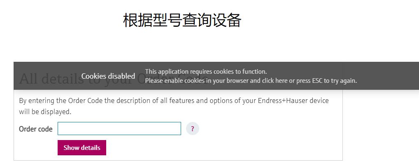Click the "Cookies disabled" banner title
This screenshot has width=419, height=166.
[108, 76]
